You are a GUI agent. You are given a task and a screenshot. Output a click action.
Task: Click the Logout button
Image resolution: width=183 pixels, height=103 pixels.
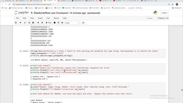(x=164, y=13)
